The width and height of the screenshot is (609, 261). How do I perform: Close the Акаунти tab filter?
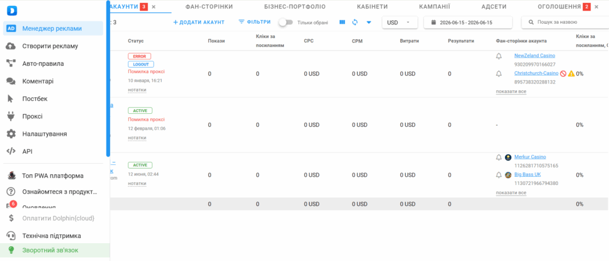click(x=153, y=7)
